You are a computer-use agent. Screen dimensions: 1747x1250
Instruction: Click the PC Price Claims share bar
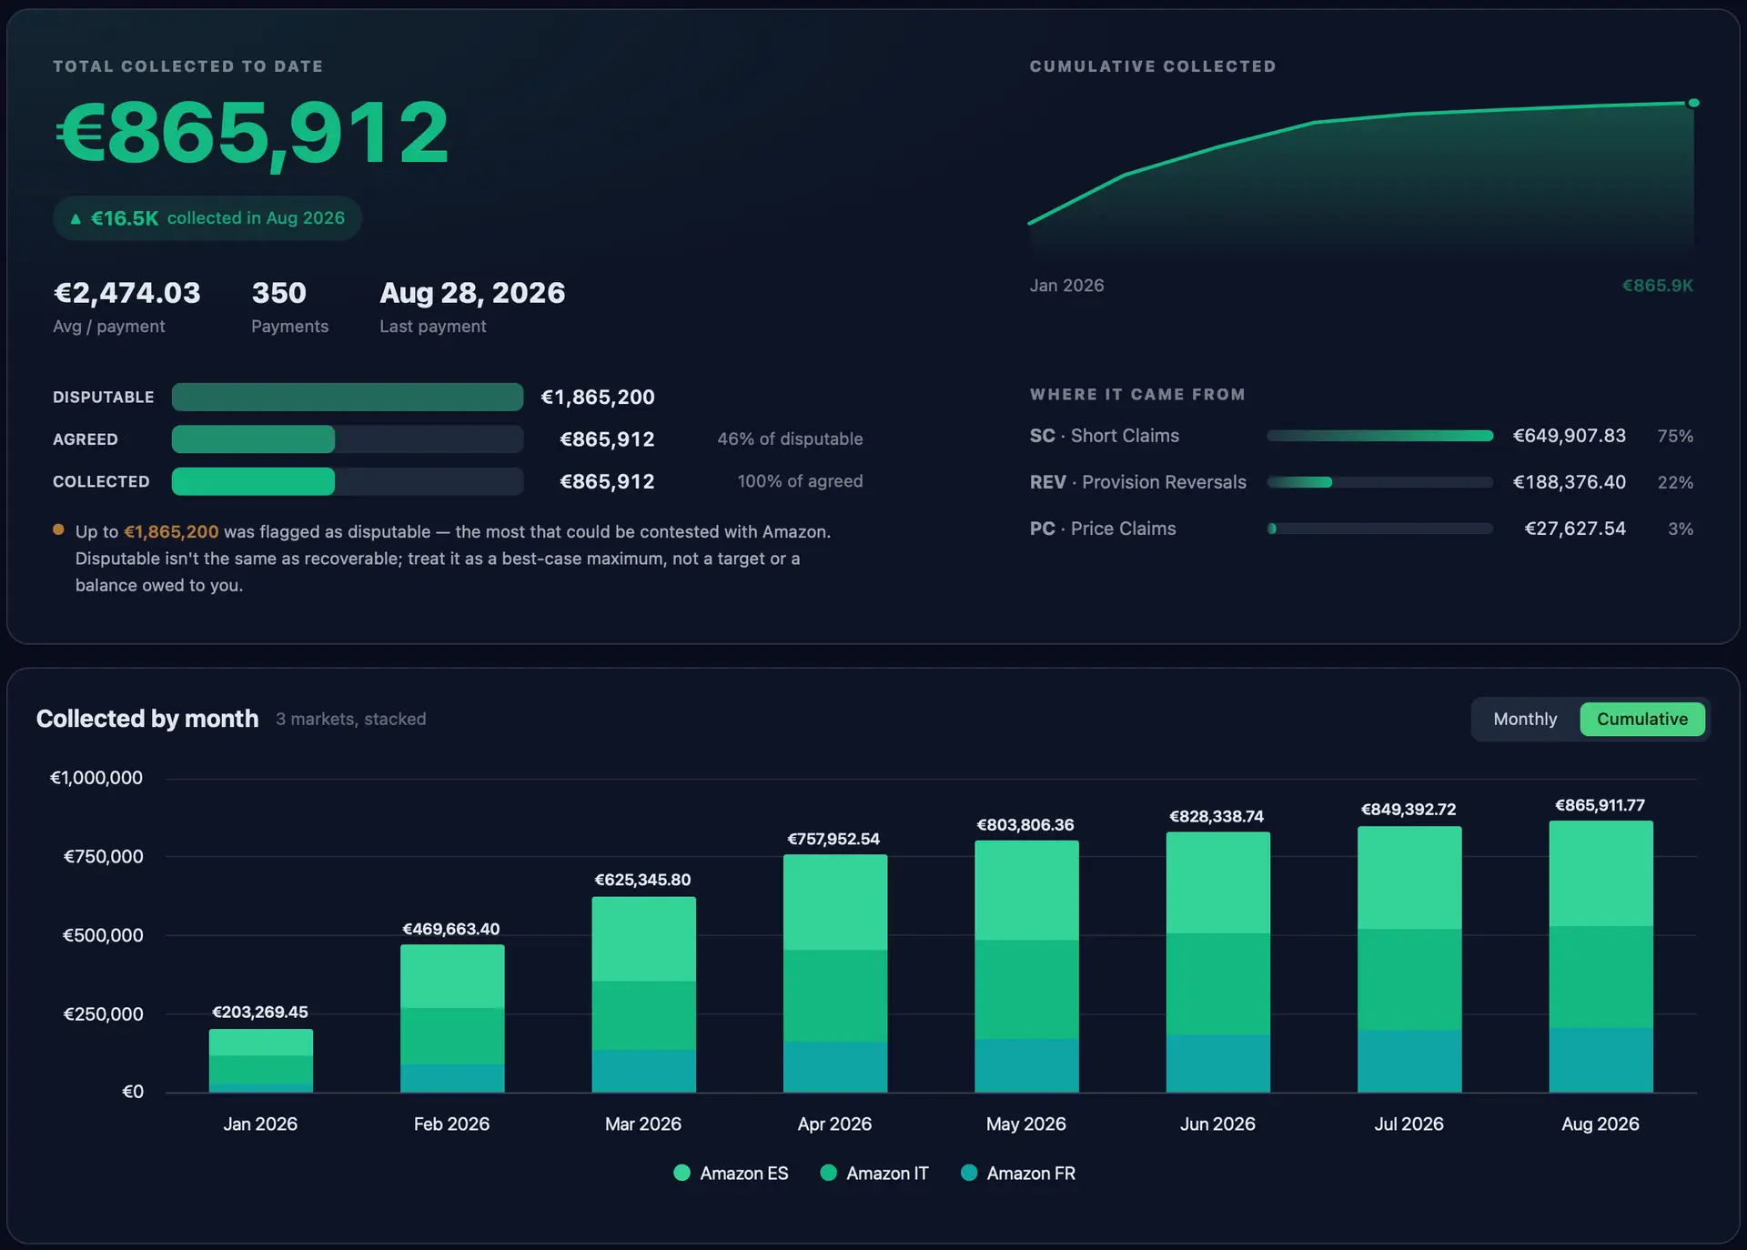(1380, 529)
